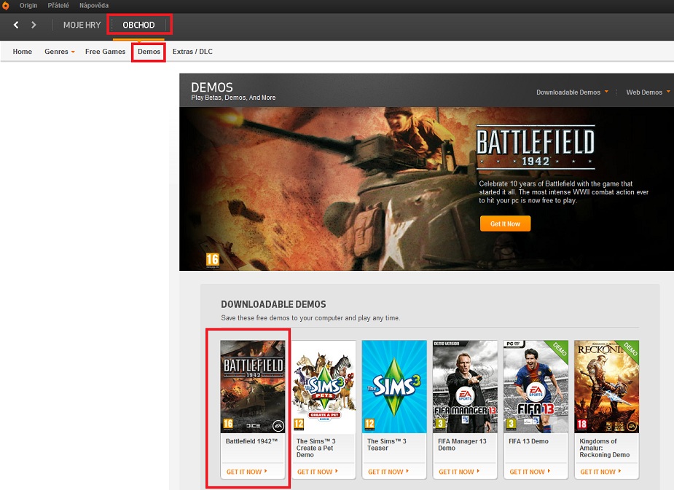Click GET IT NOW under Sims 3 Create a Pet
Screen dimensions: 674x490
318,472
